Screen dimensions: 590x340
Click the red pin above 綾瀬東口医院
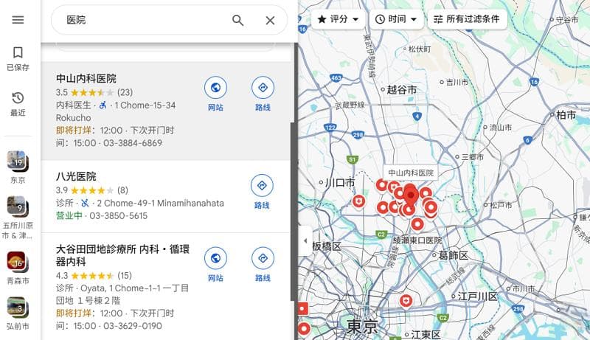click(417, 224)
